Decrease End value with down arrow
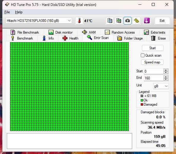 pos(166,79)
